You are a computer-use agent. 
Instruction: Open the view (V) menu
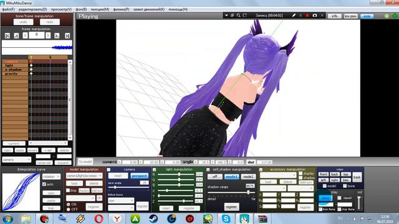61,9
